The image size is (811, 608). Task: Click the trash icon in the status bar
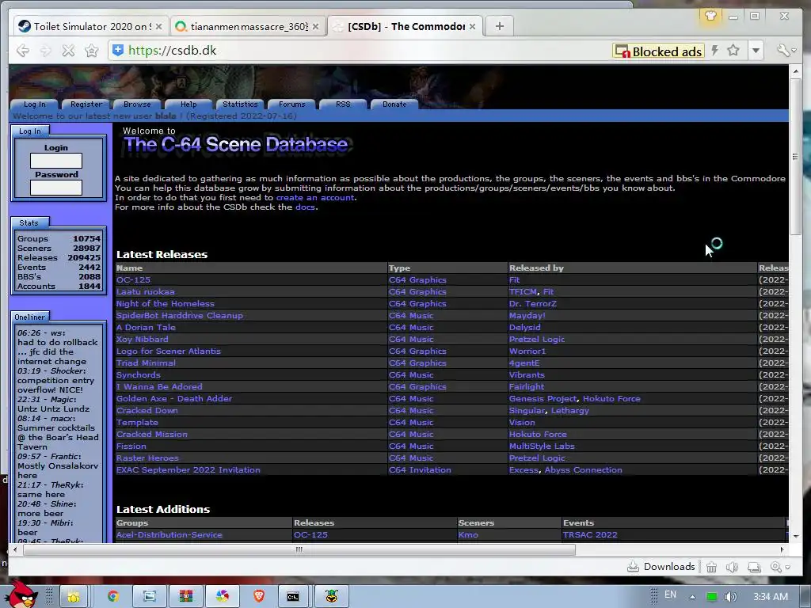(712, 567)
